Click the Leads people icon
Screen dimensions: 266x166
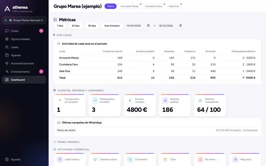(x=7, y=47)
